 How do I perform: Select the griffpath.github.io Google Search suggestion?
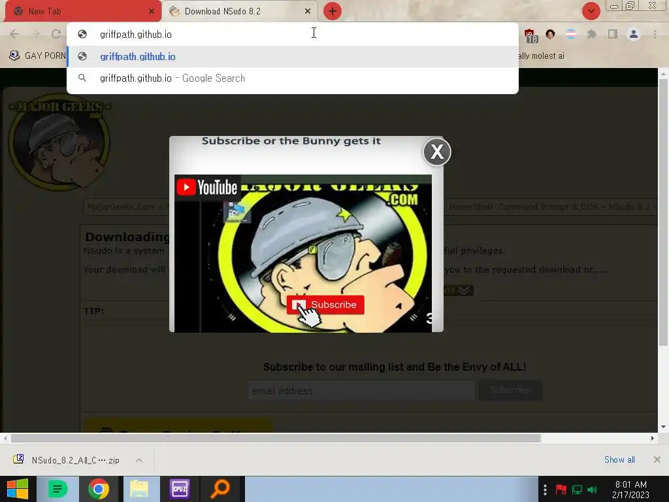293,78
